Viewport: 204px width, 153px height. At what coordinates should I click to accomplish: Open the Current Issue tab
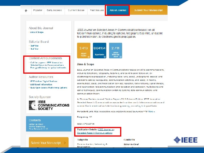click(x=76, y=10)
